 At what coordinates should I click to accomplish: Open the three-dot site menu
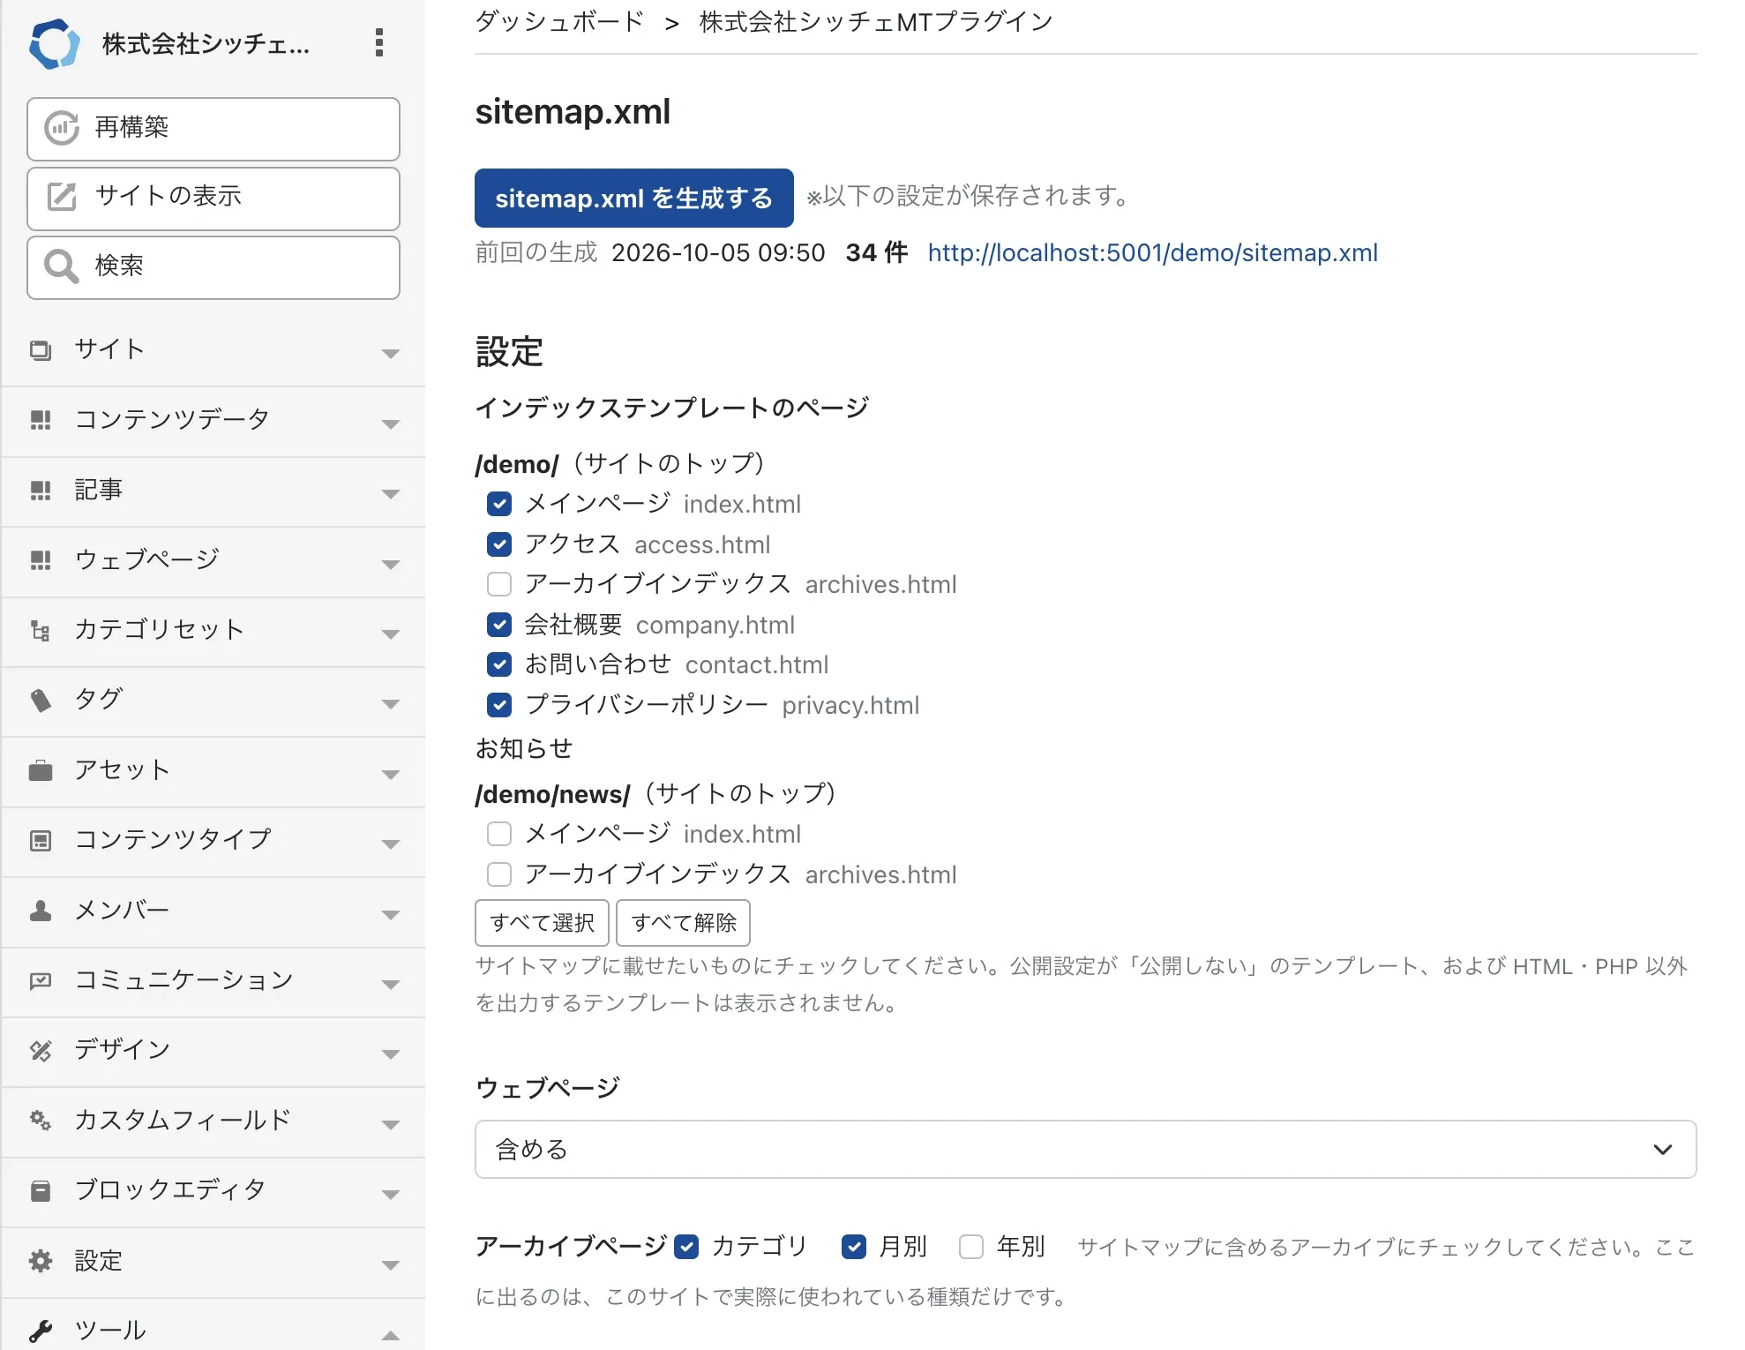pos(379,42)
